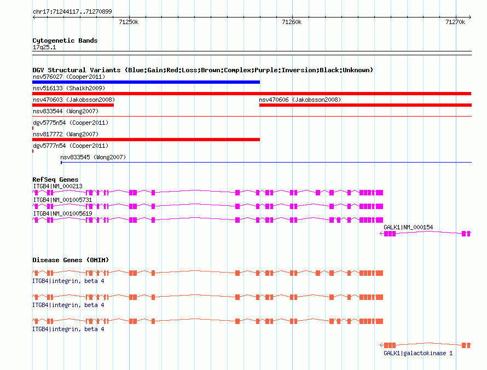Screen dimensions: 487x370
Task: Click the GALK1|galactokinase 1 OMIM link
Action: point(418,353)
